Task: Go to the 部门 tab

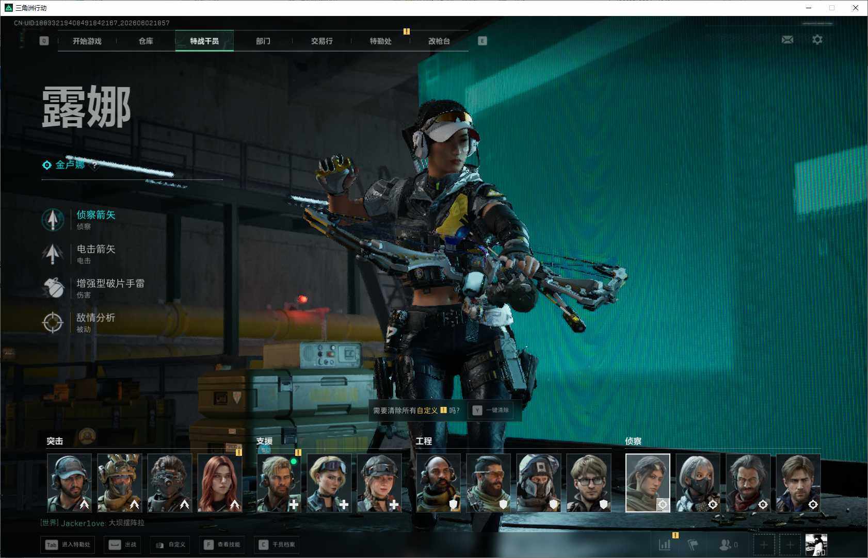Action: [263, 41]
